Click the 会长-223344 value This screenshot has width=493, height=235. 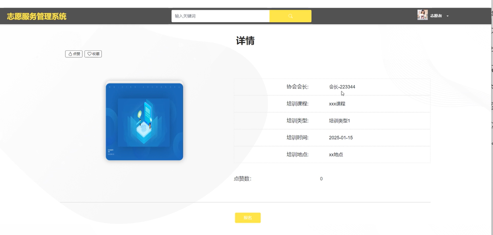[342, 87]
